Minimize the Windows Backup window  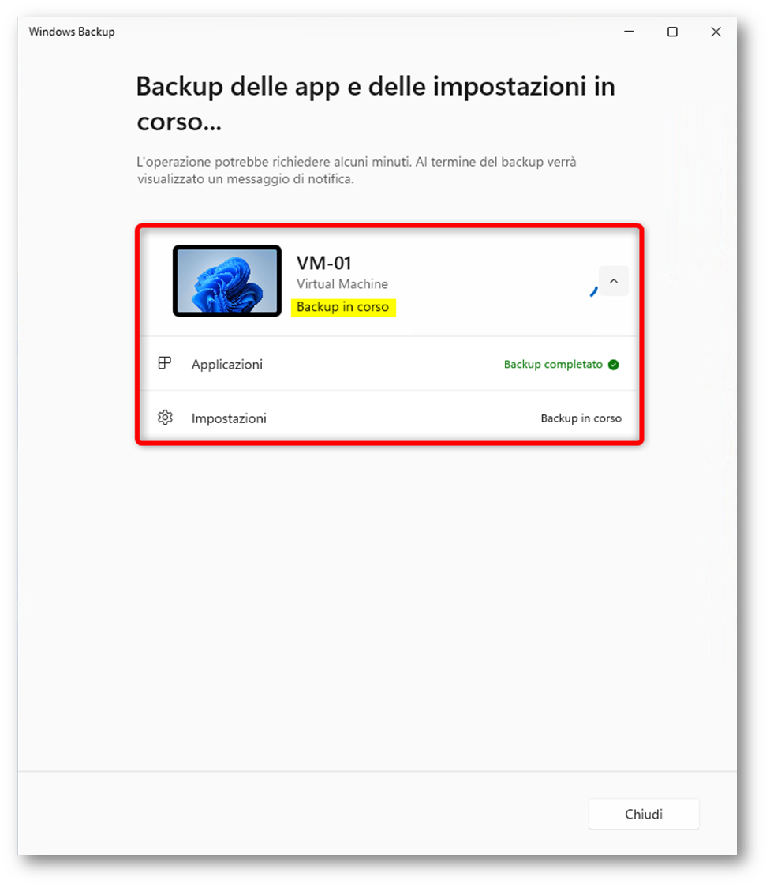click(x=629, y=32)
